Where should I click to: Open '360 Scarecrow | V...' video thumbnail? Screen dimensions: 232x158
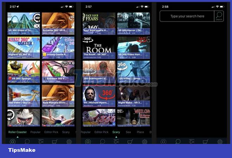pyautogui.click(x=99, y=72)
